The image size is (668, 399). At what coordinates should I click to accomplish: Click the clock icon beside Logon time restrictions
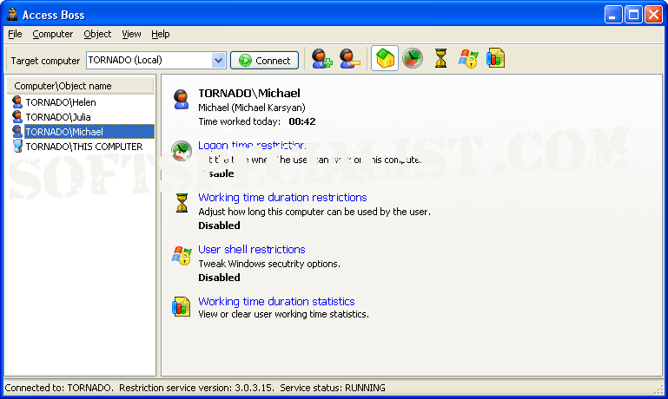click(x=182, y=151)
